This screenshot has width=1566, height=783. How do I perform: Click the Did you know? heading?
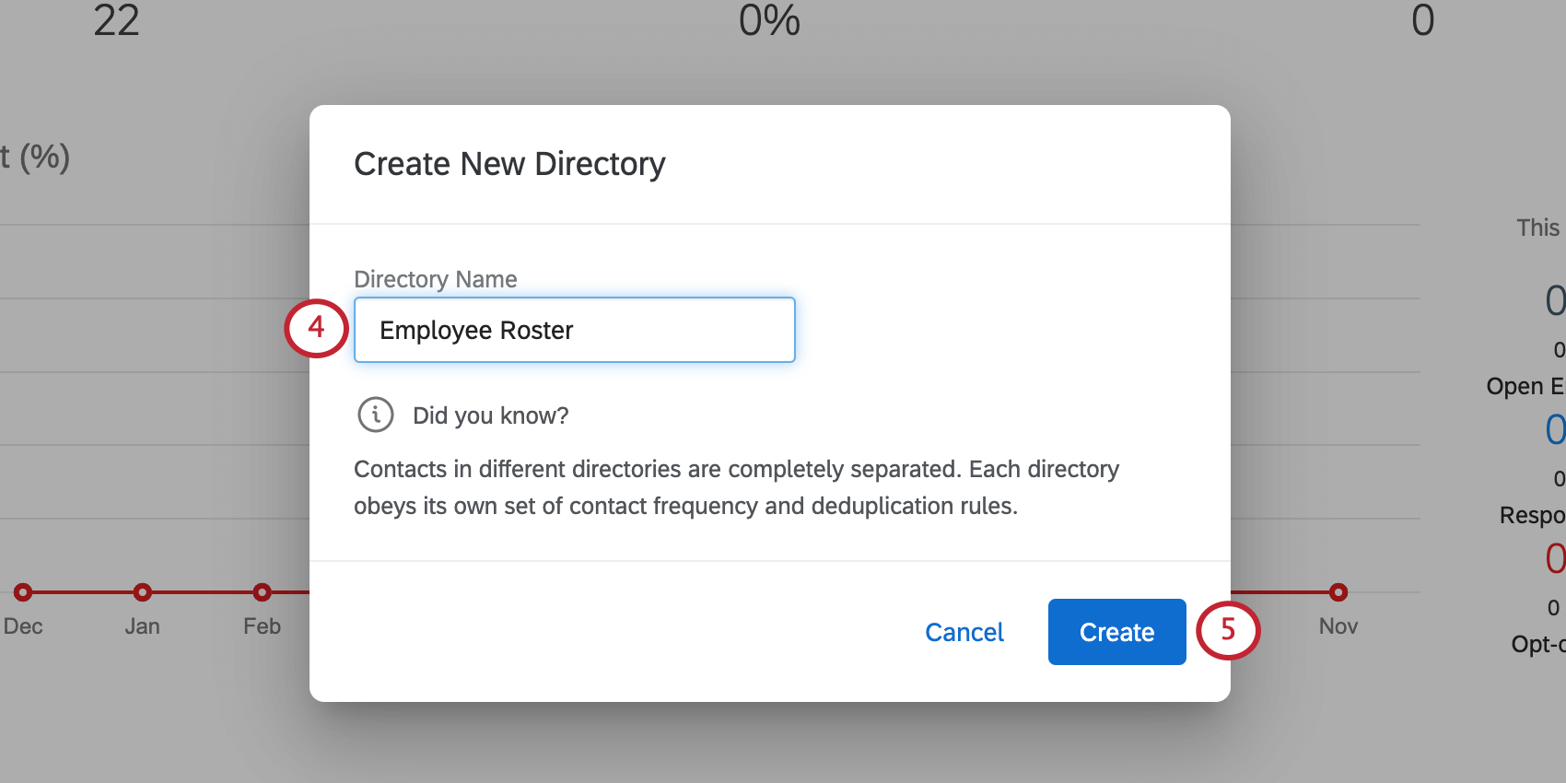490,415
